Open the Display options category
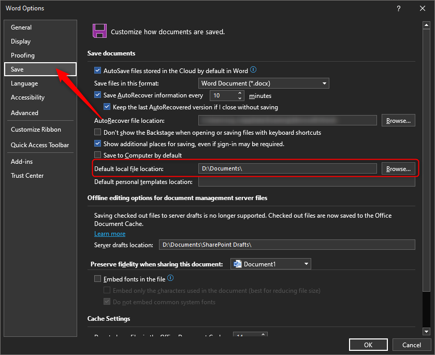Screen dimensions: 435x355 tap(40, 41)
